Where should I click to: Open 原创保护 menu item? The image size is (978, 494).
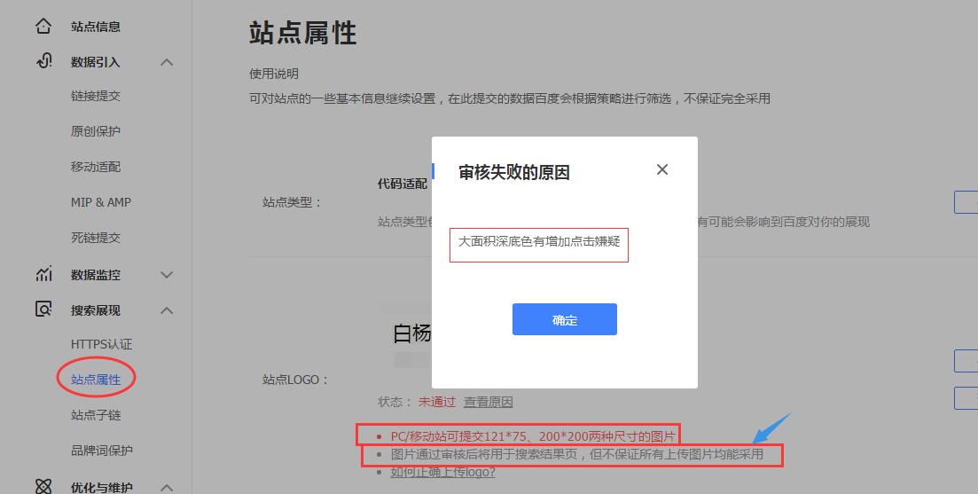pos(96,131)
